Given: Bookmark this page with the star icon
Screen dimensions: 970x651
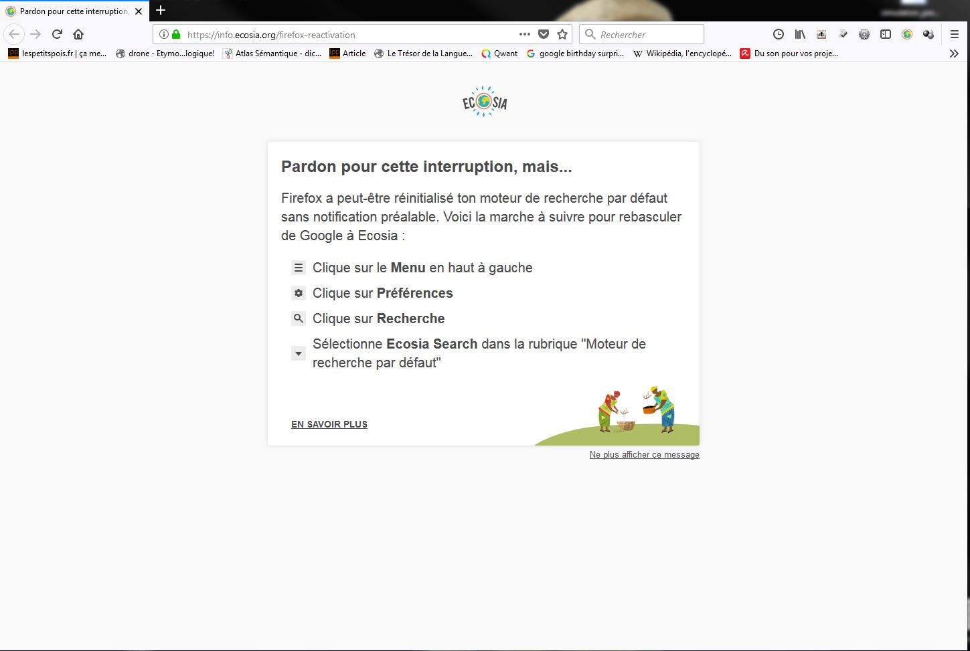Looking at the screenshot, I should pos(562,34).
